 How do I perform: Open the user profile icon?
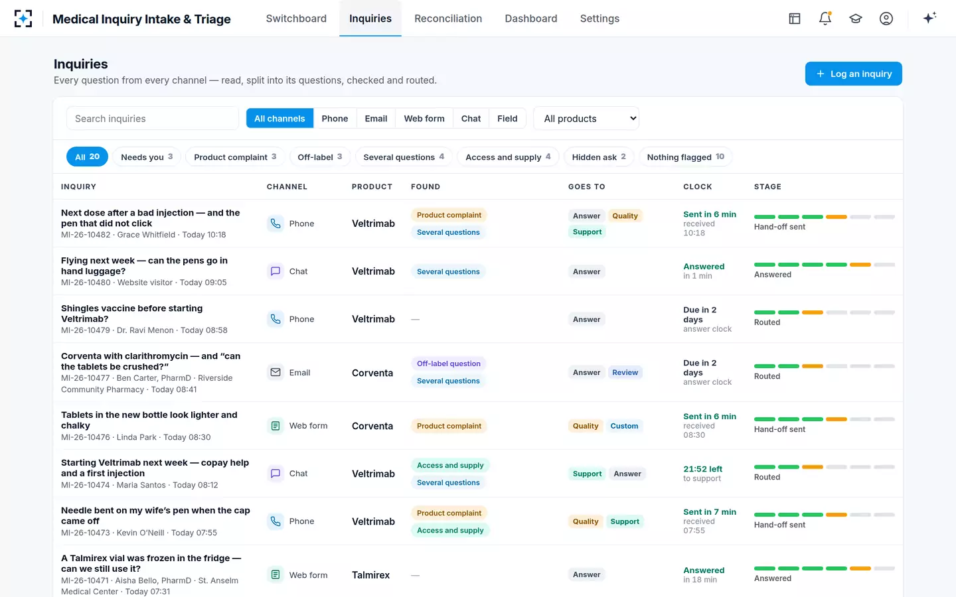[x=886, y=19]
